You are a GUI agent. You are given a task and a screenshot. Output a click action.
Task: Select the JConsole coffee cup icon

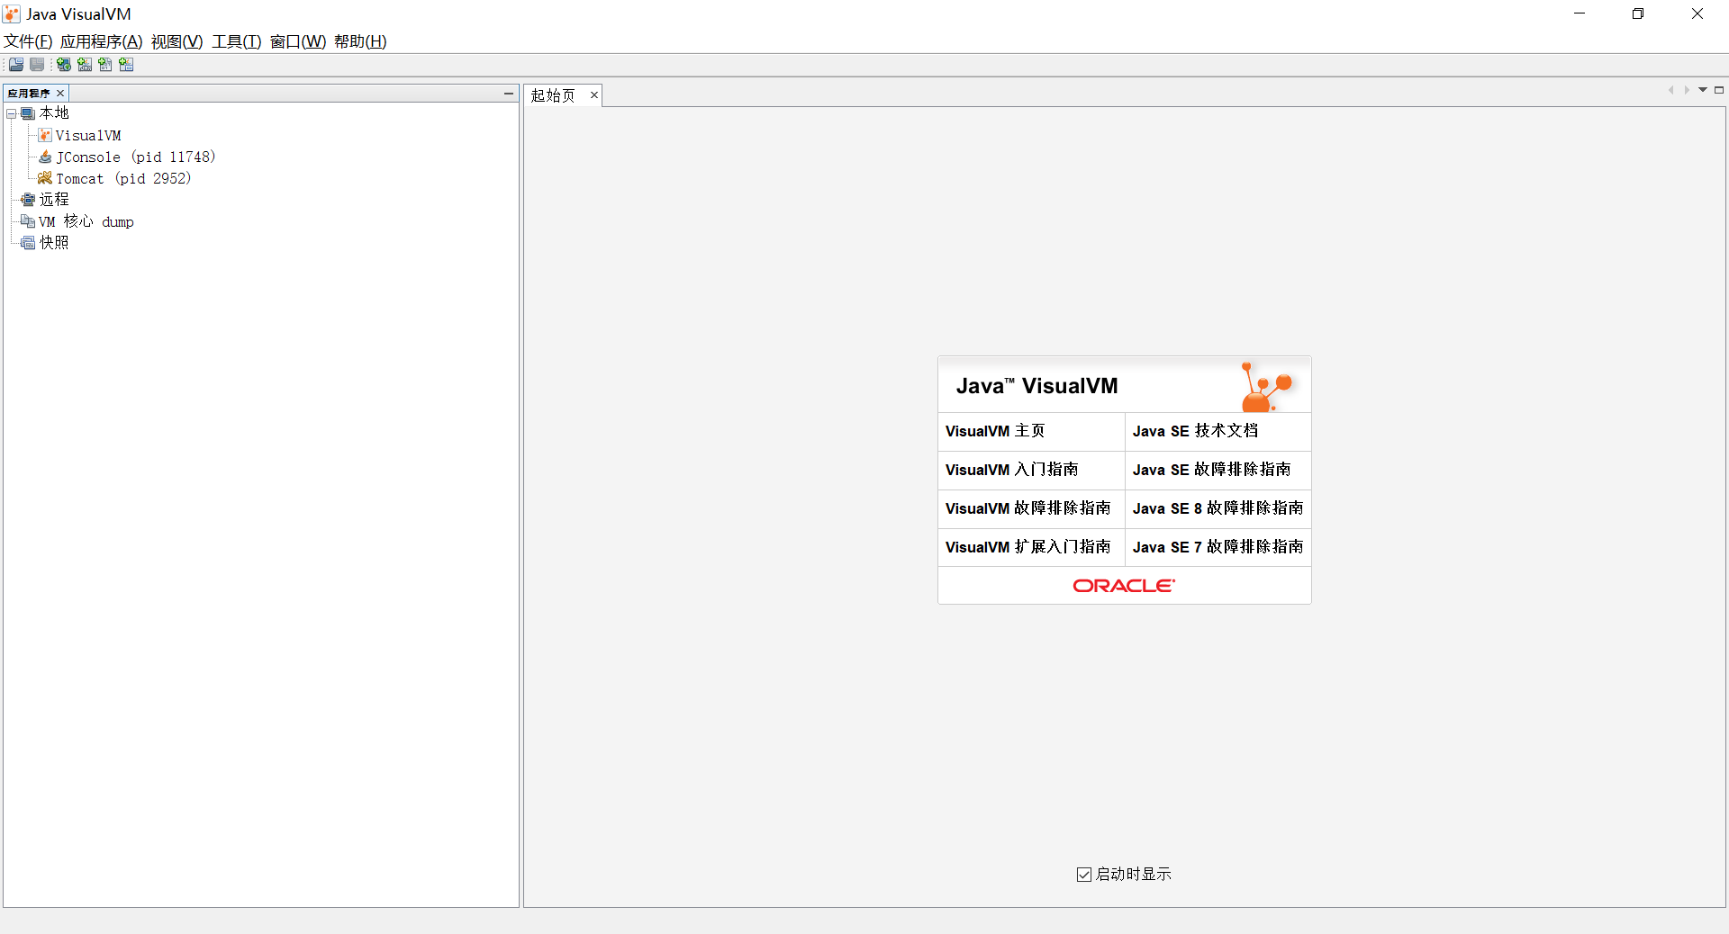click(45, 157)
